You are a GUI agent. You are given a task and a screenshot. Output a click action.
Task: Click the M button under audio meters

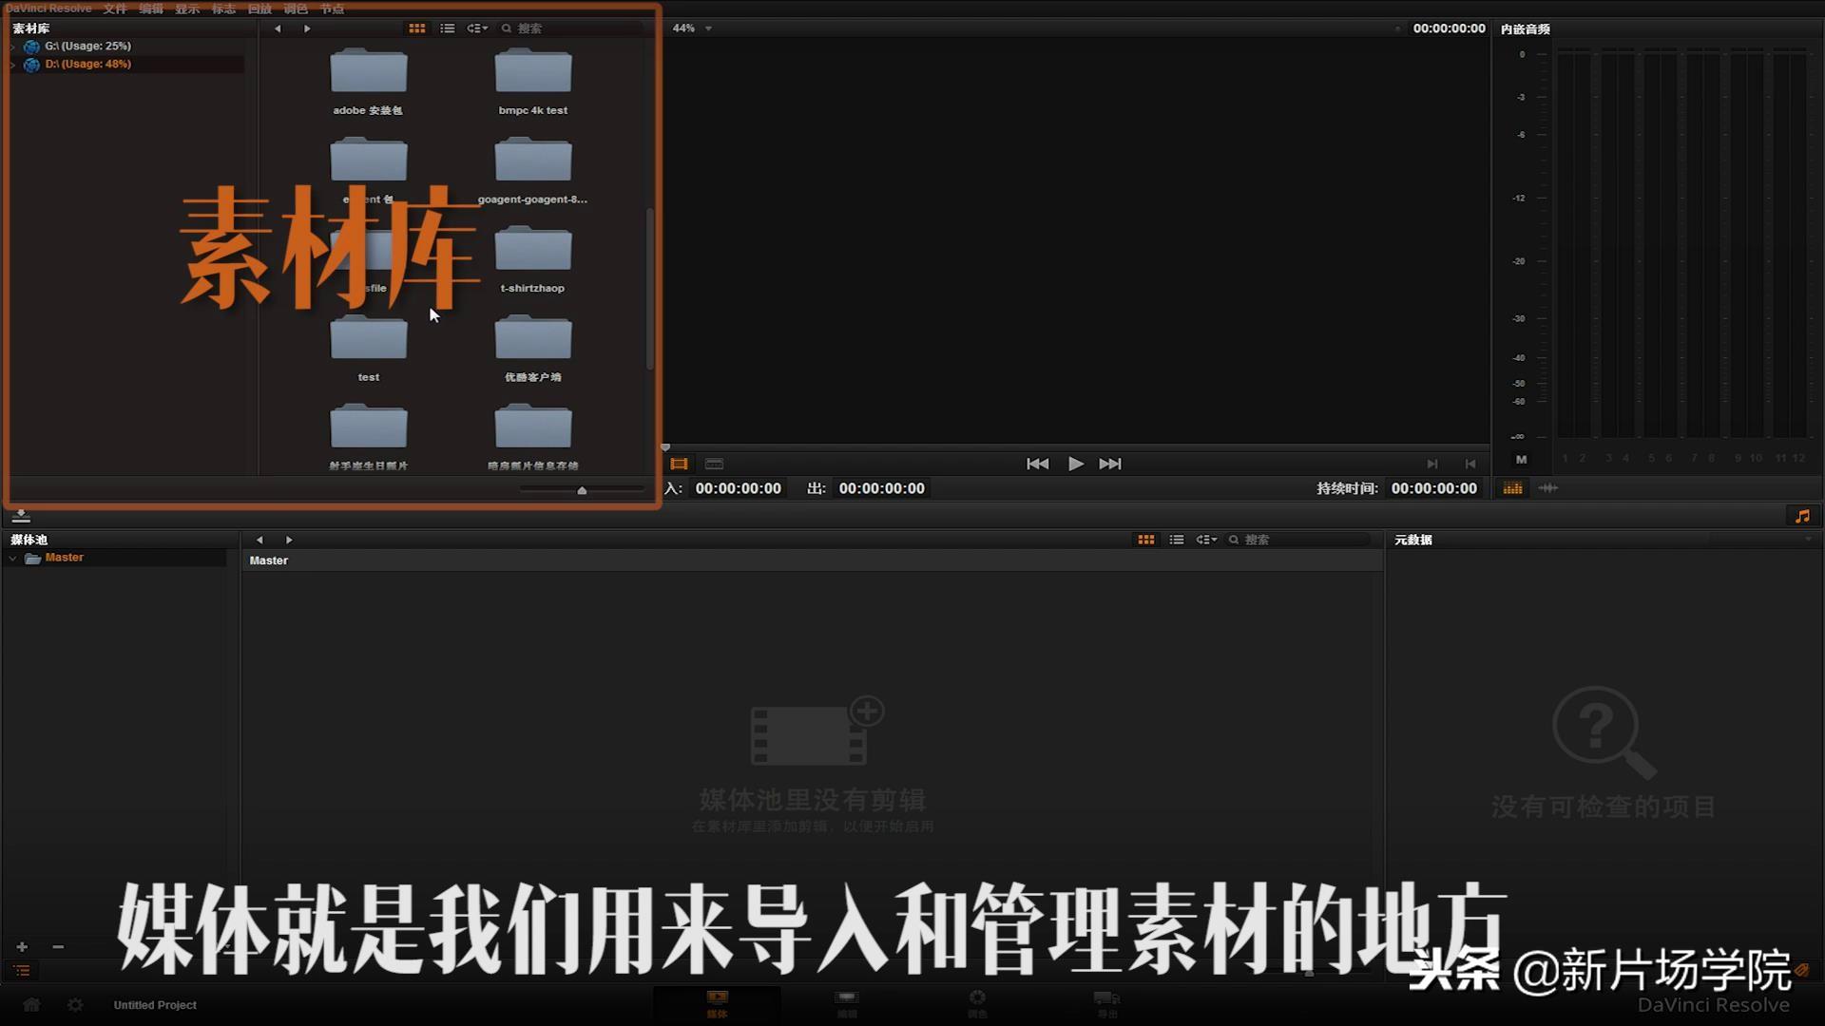click(1521, 460)
